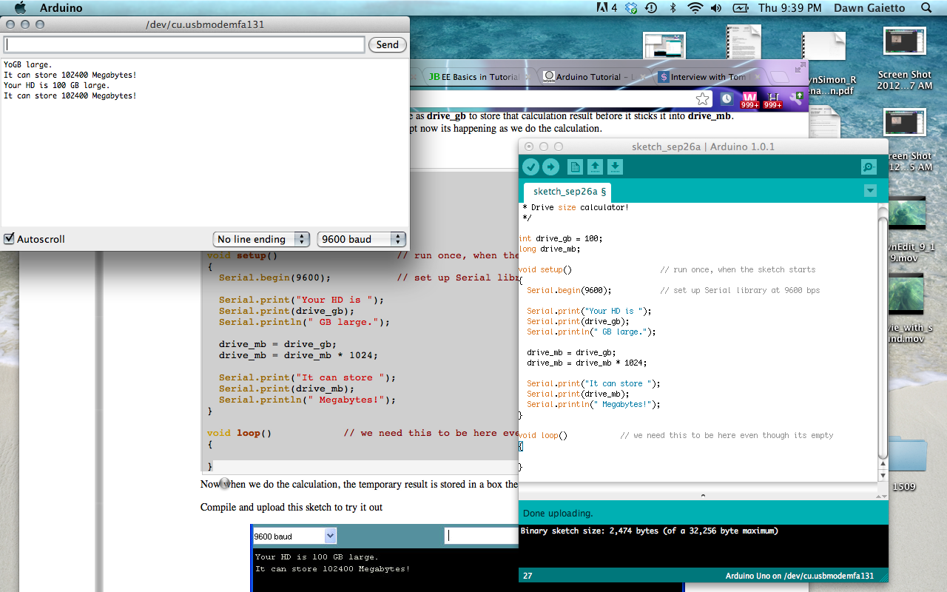Click the bookmark star icon in the browser
Viewport: 947px width, 592px height.
(x=703, y=99)
